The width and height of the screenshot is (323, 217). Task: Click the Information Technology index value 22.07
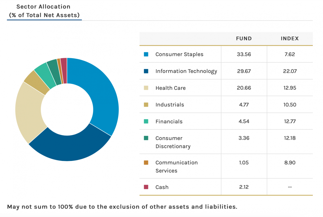[290, 71]
